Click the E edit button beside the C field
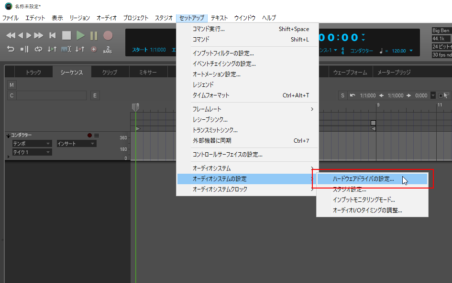Screen dimensions: 452x283 point(95,95)
